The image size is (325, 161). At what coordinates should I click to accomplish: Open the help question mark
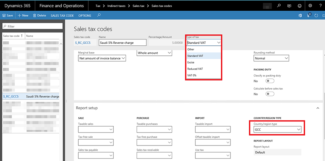click(321, 6)
